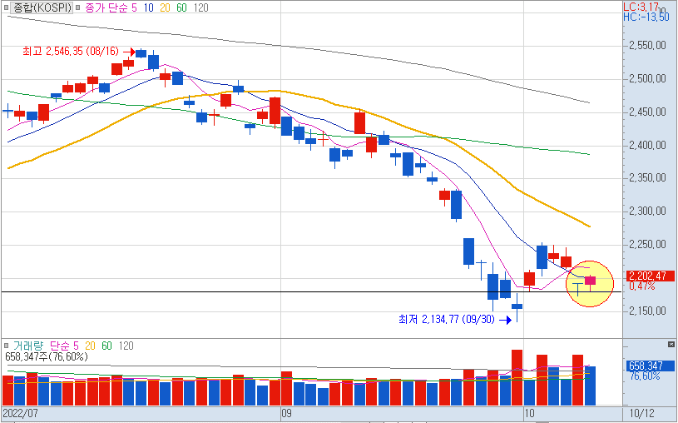Viewport: 678px width, 423px height.
Task: Click the 2,550.00 price axis label
Action: tap(648, 46)
